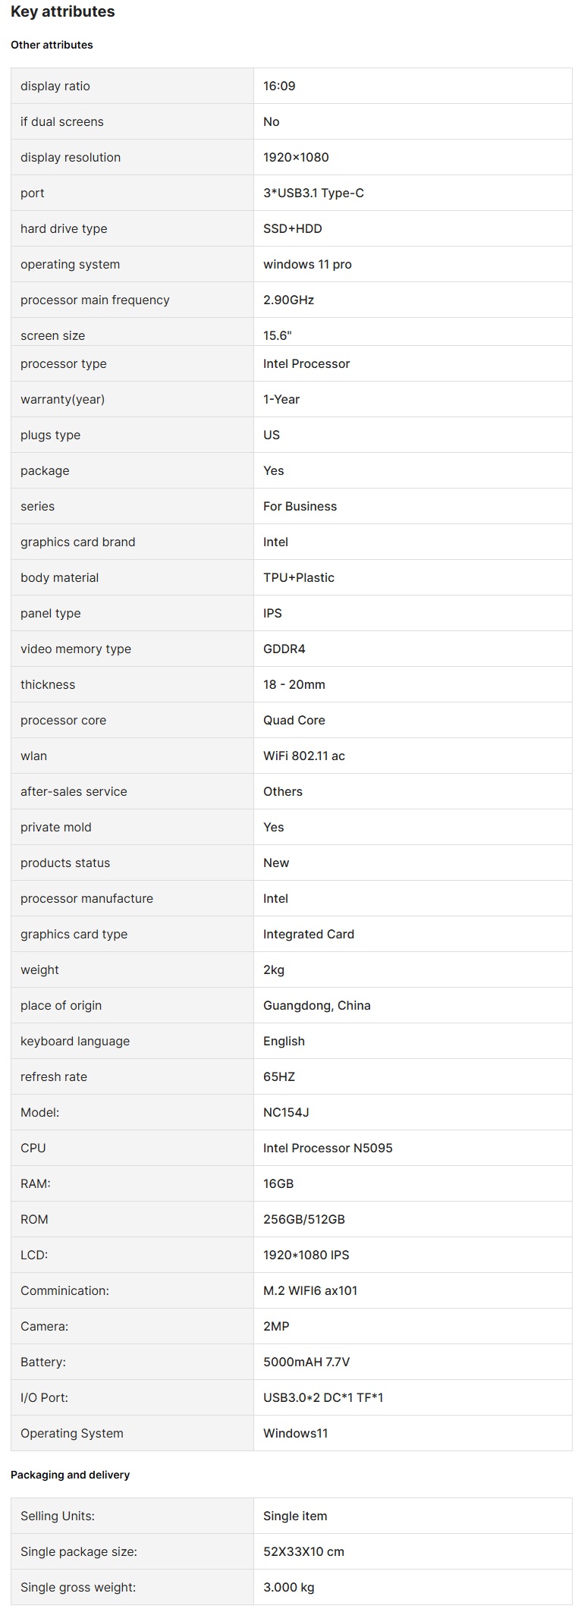The height and width of the screenshot is (1609, 578).
Task: Click the Other attributes subheading
Action: tap(52, 45)
